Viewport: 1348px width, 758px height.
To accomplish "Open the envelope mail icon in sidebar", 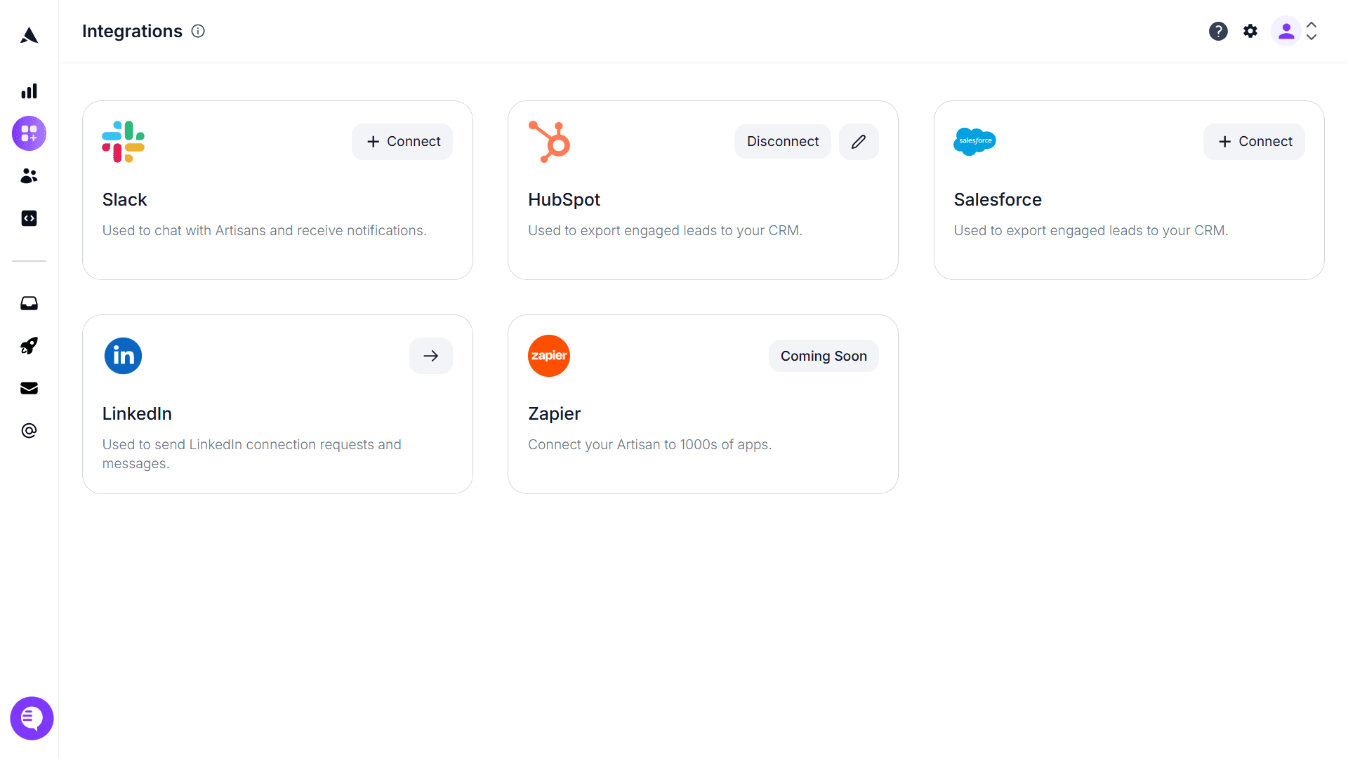I will (29, 388).
